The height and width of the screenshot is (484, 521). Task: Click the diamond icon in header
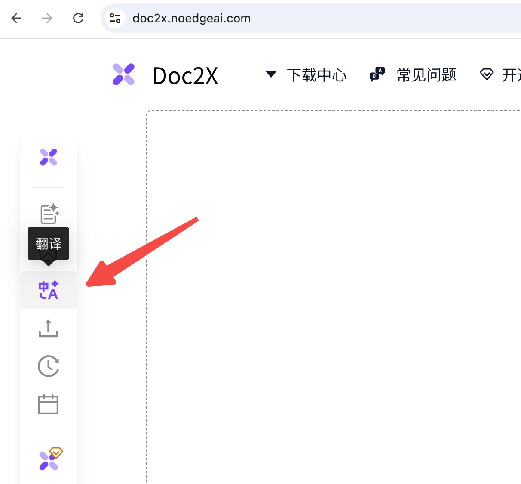coord(487,75)
